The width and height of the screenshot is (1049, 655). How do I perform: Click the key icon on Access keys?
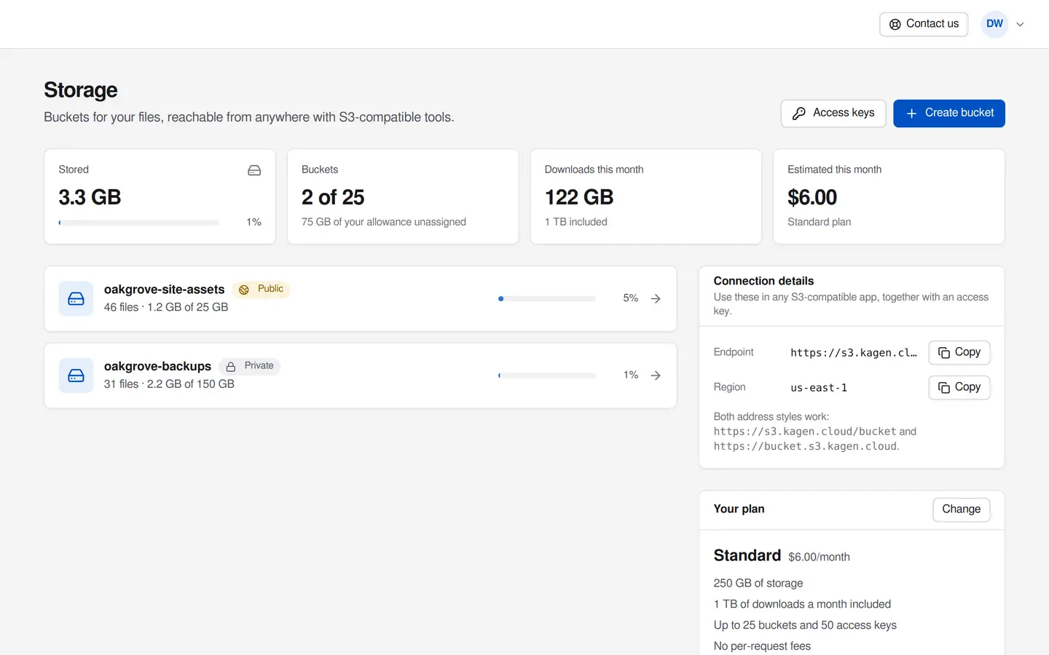point(799,114)
